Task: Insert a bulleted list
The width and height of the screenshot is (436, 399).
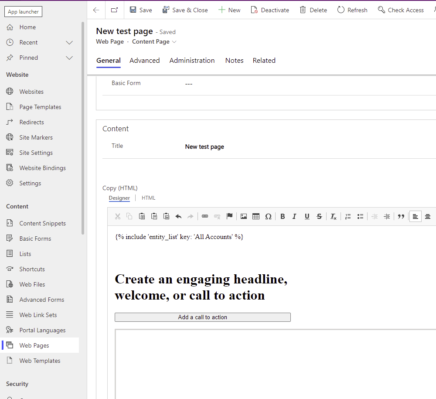Action: [360, 216]
